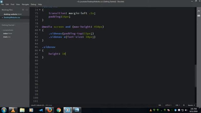The image size is (201, 113).
Task: Click the VLC cone in system tray
Action: coord(151,110)
